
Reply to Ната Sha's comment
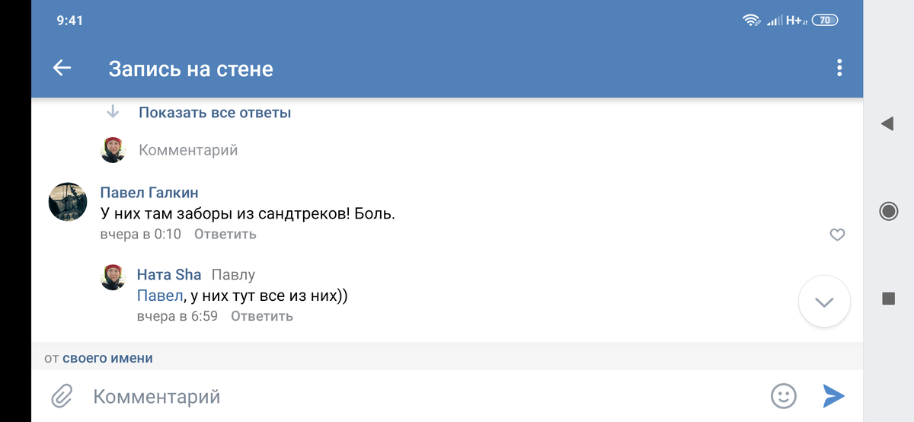point(261,315)
